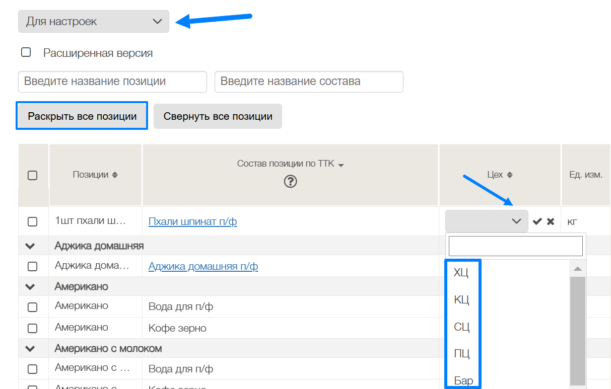Enable the Расширенная версия checkbox

(x=26, y=52)
